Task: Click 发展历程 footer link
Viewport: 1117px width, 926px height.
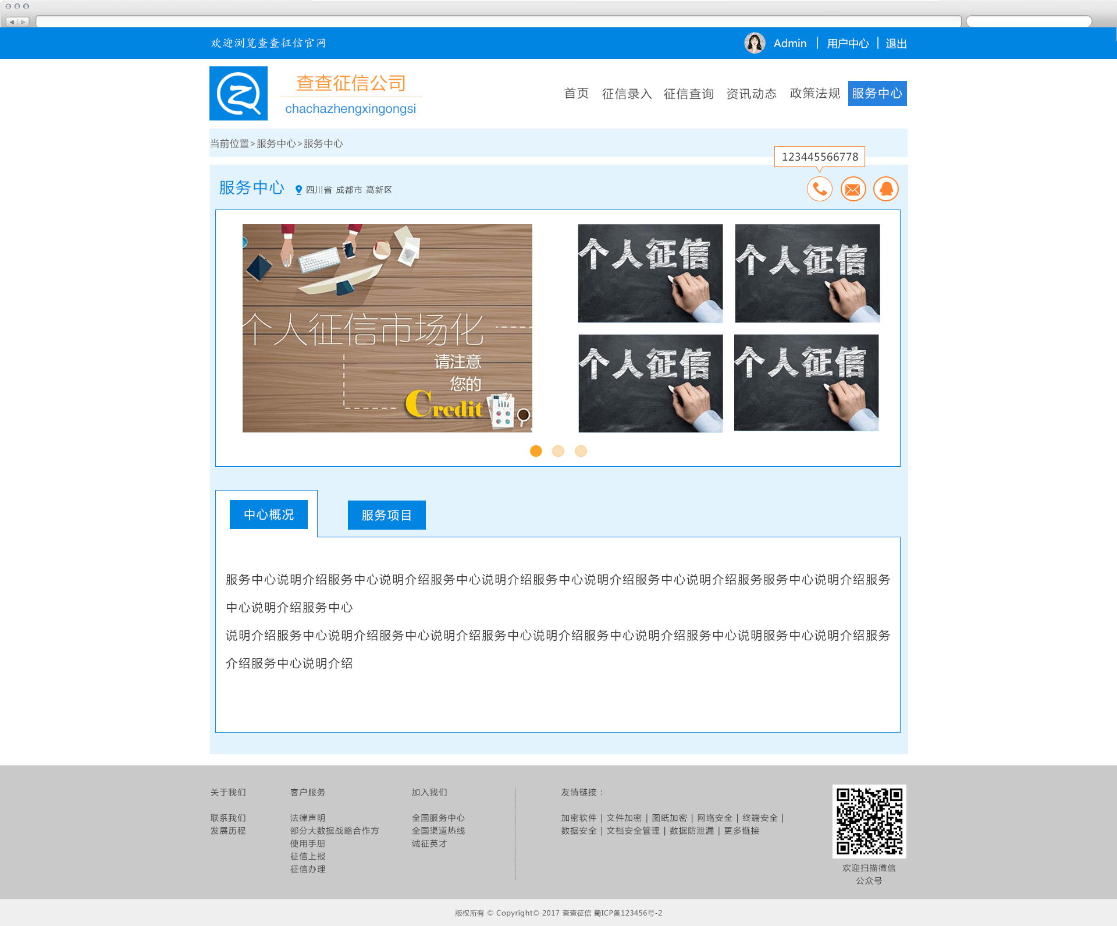Action: pyautogui.click(x=228, y=831)
